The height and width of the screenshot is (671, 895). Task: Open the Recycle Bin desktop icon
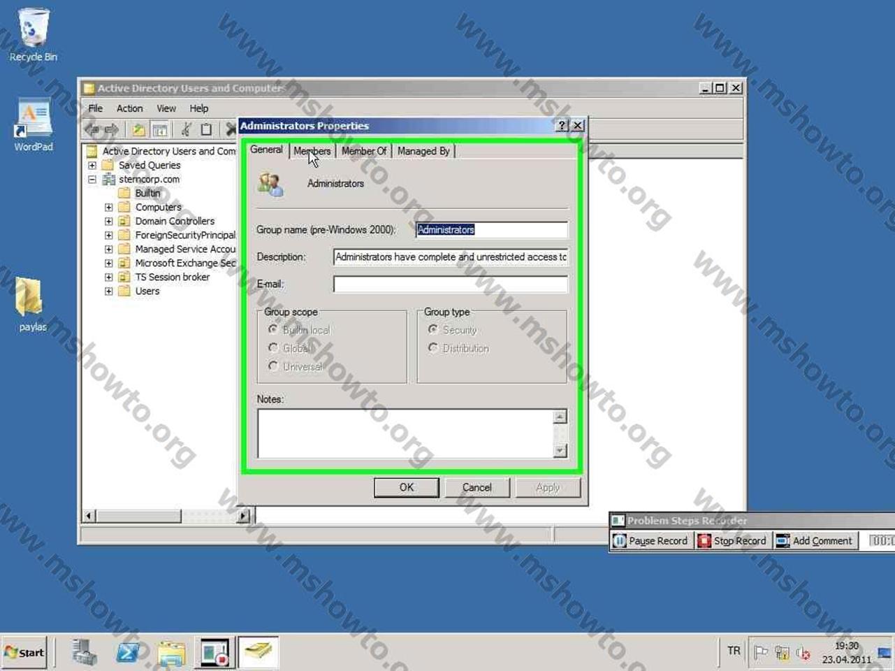pyautogui.click(x=33, y=35)
